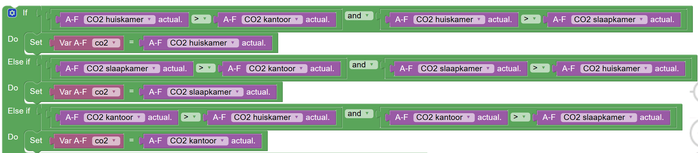Screen dimensions: 698x153
Task: Open CO2 huiskamer dropdown at end of second condition
Action: coord(616,69)
